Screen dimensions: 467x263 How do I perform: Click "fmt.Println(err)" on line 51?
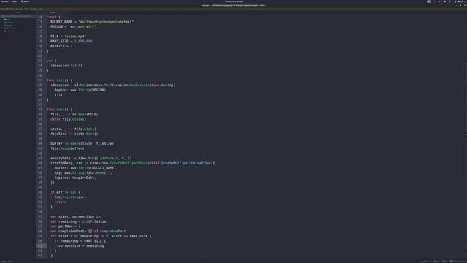coord(70,197)
